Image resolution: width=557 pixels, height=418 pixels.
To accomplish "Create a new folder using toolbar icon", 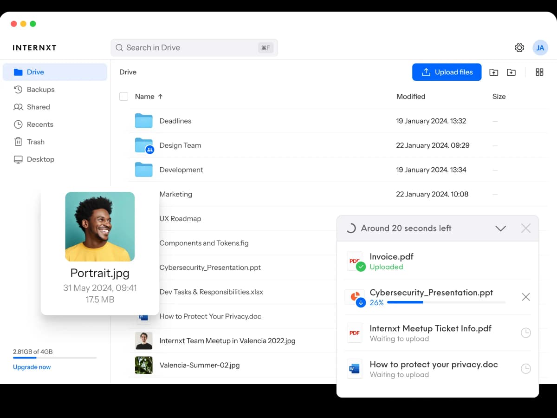I will coord(511,72).
